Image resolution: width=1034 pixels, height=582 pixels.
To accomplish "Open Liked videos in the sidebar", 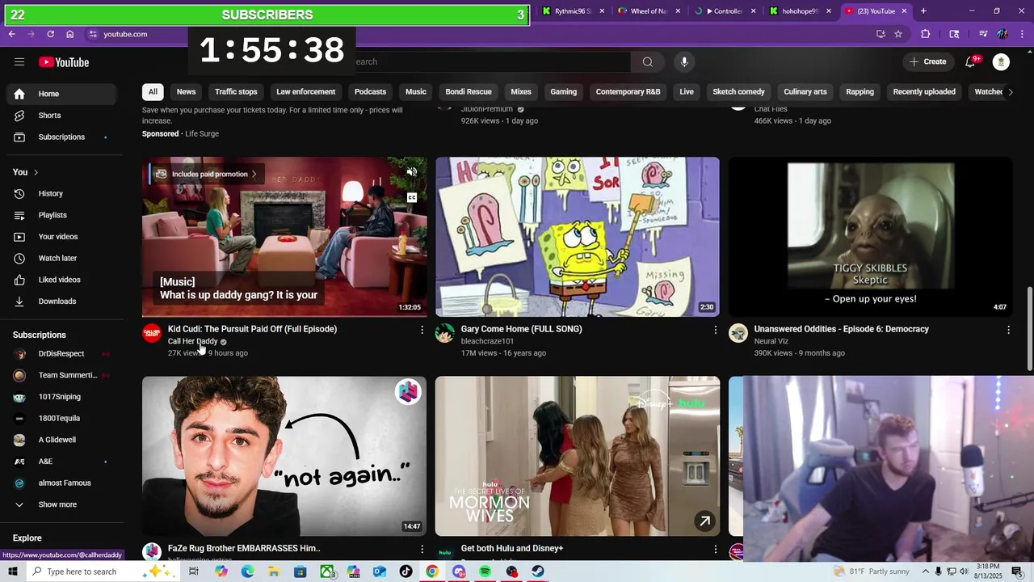I will pos(61,280).
